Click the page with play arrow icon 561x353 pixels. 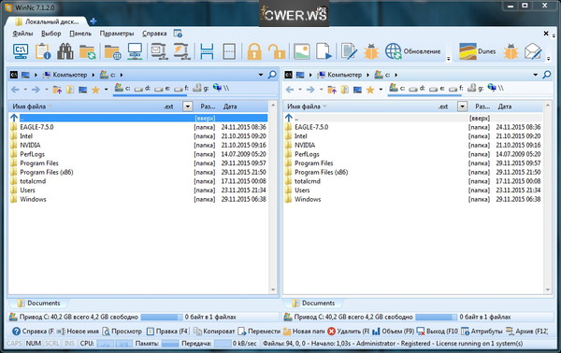[x=324, y=51]
